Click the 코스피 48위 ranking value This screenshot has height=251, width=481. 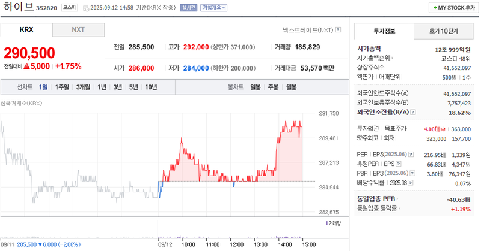tap(456, 58)
